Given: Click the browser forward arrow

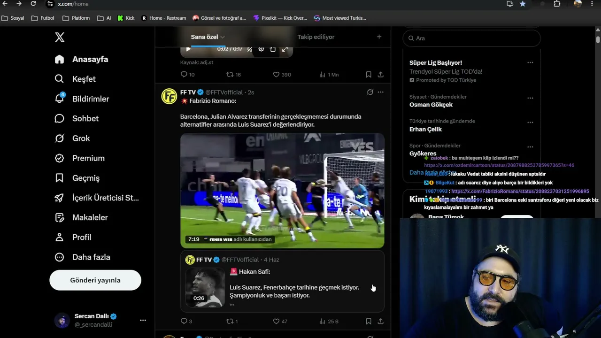Looking at the screenshot, I should [19, 4].
